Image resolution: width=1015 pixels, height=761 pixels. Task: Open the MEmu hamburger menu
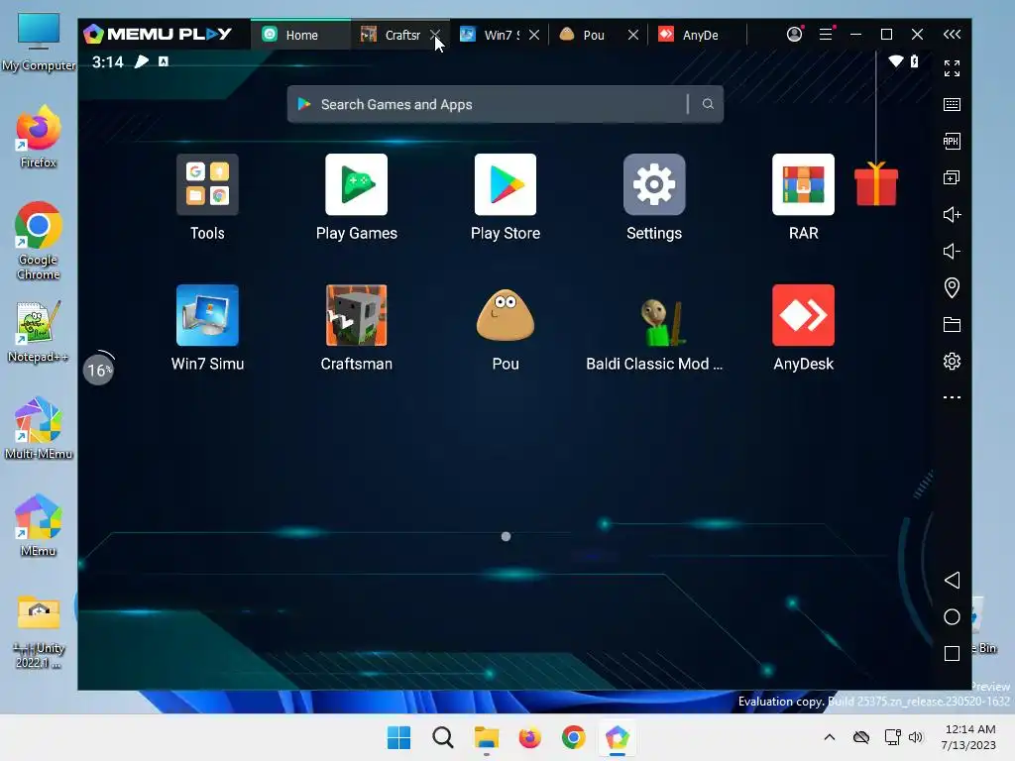(x=826, y=35)
